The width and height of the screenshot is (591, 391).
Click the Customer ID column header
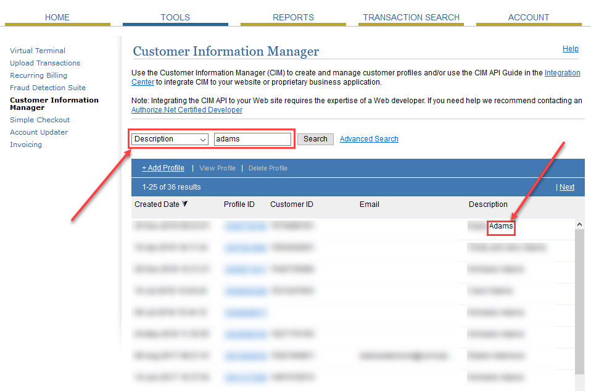tap(292, 204)
